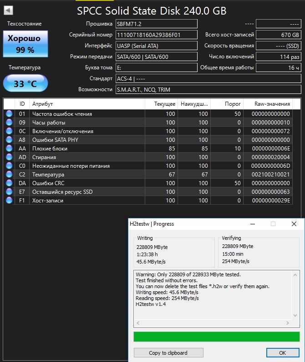Click the Общее время работы value 16 ч
The width and height of the screenshot is (305, 362).
pyautogui.click(x=279, y=67)
